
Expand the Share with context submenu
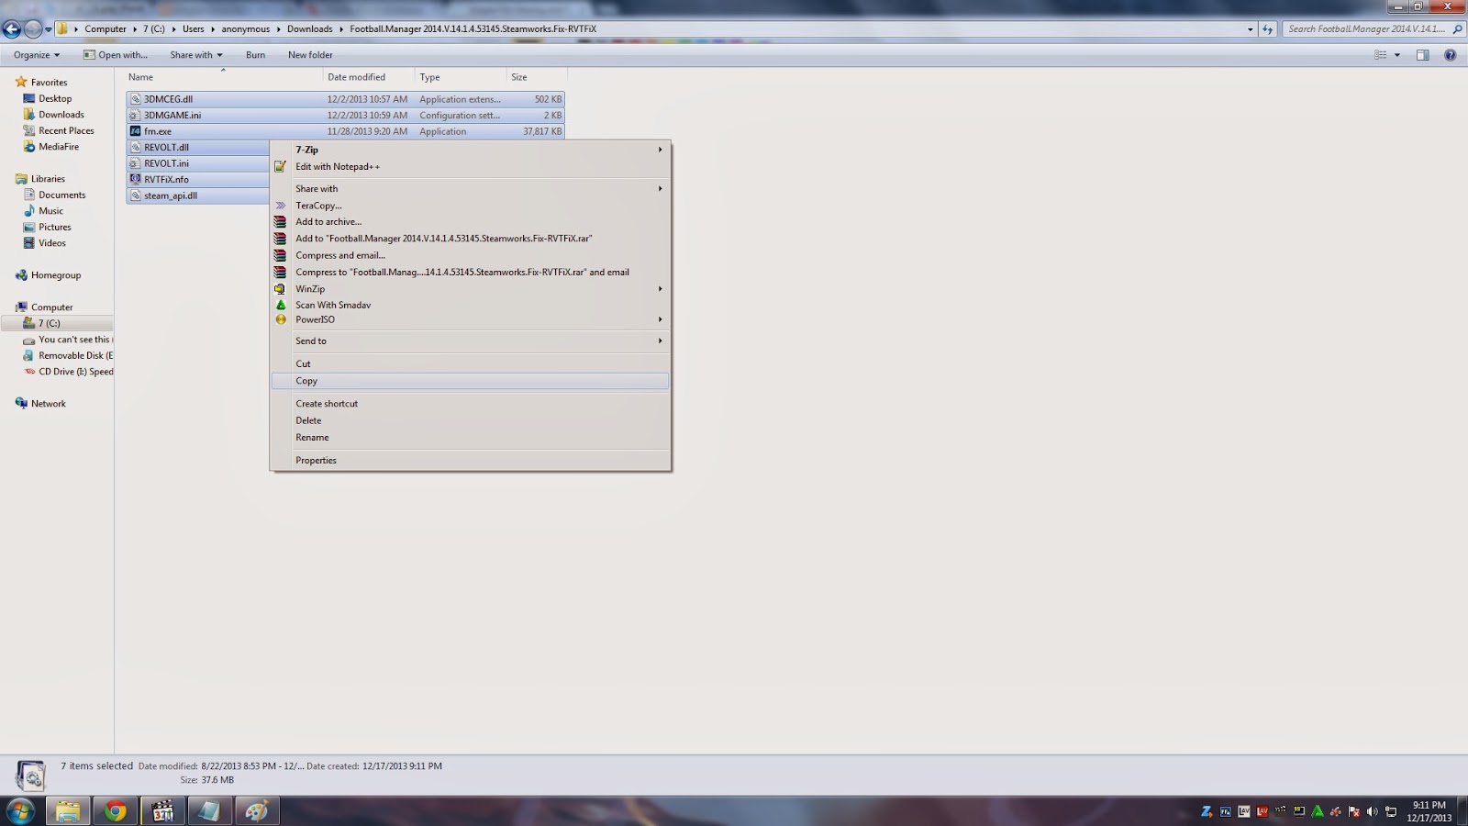(660, 189)
